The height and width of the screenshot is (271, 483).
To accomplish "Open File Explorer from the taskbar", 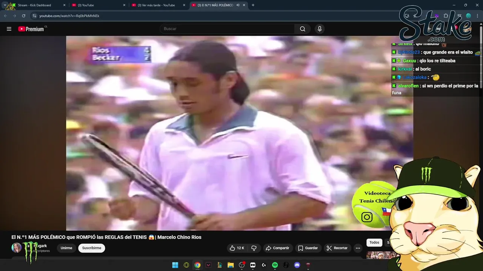I will click(231, 265).
